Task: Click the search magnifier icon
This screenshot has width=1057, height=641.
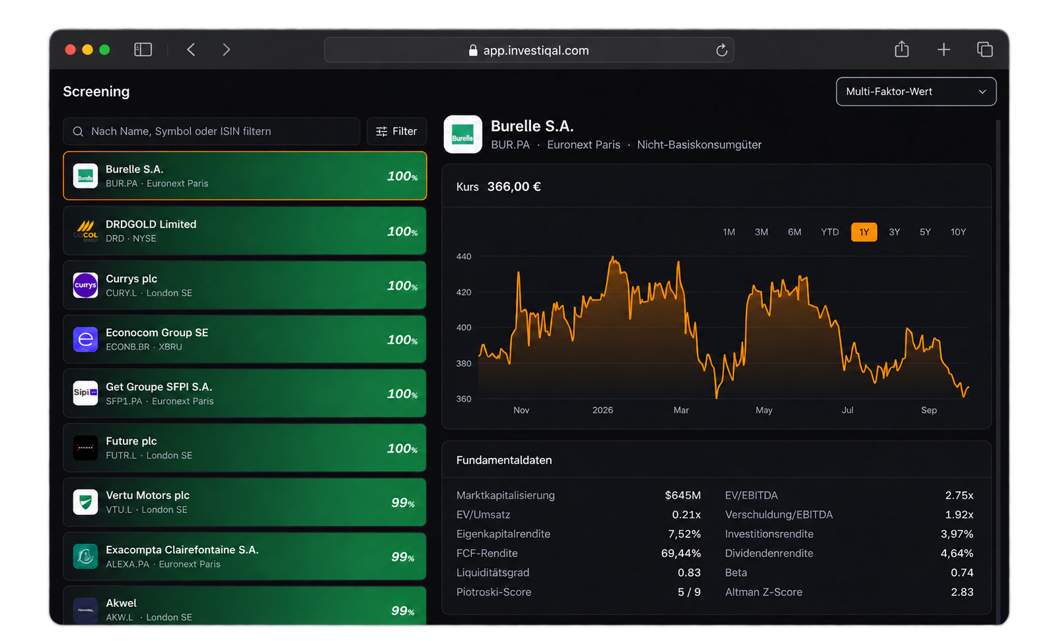Action: (78, 131)
